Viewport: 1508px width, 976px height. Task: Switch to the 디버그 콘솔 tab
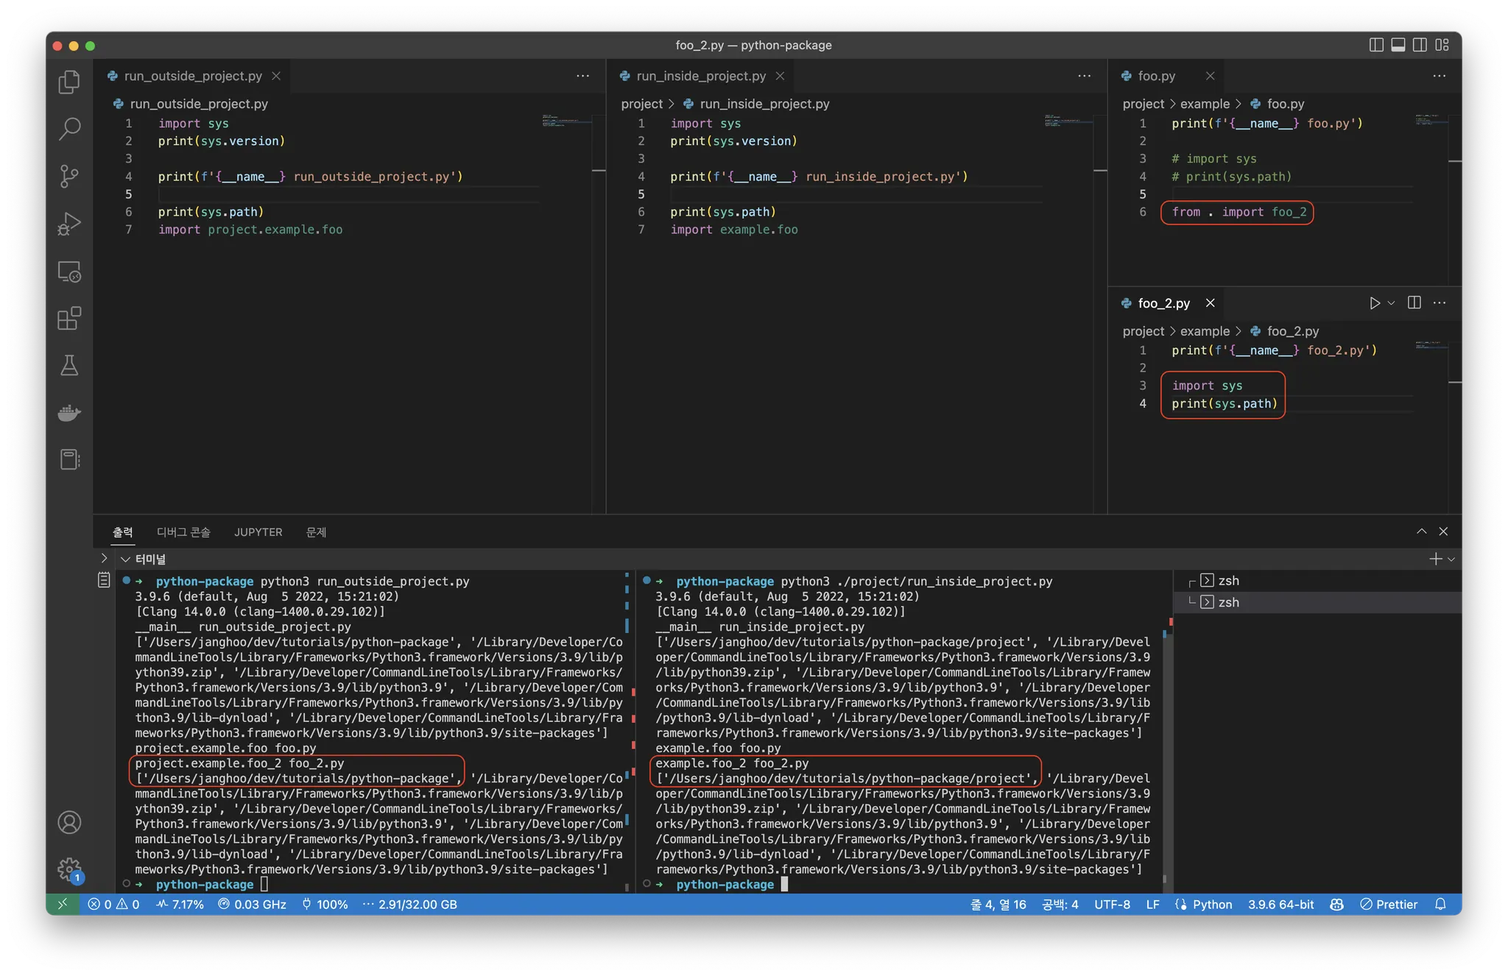183,532
